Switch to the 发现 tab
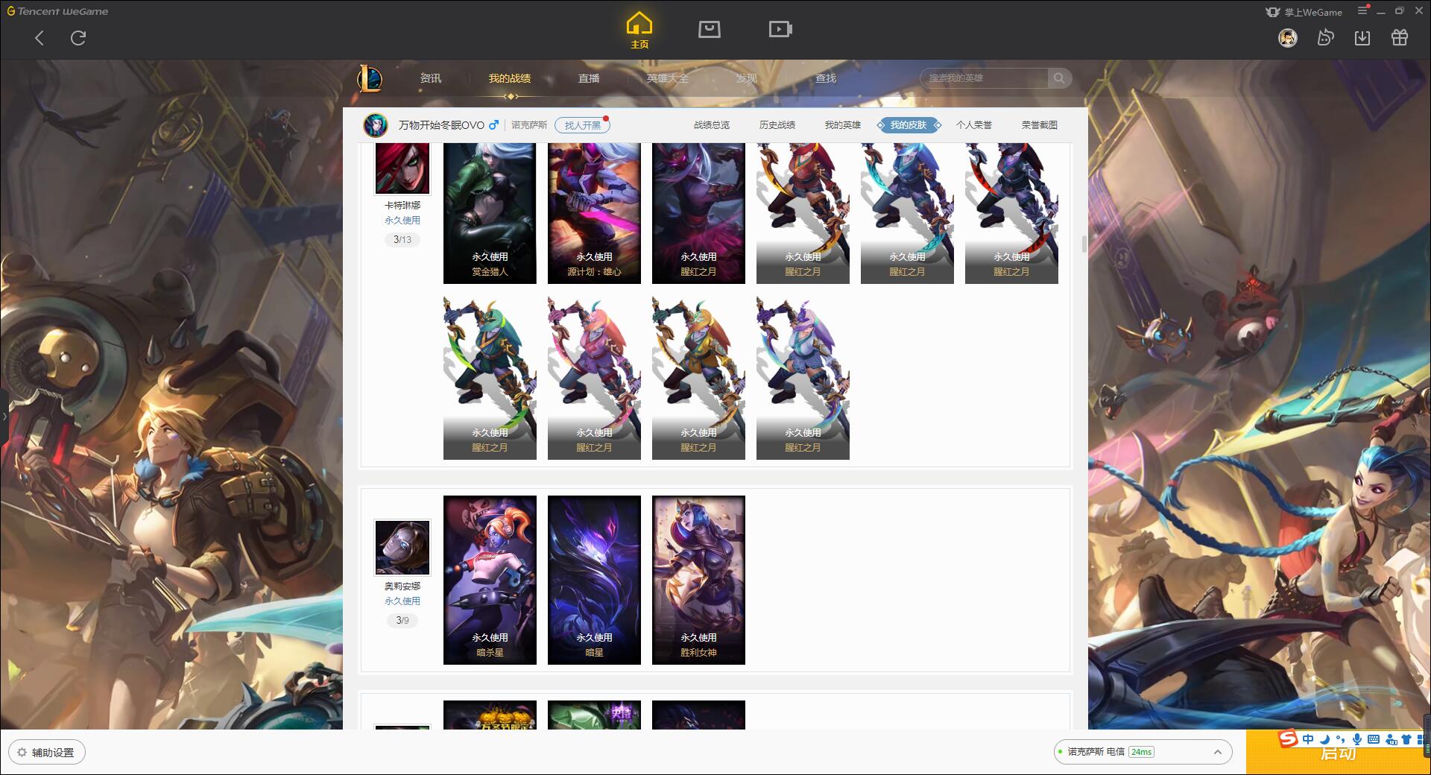The image size is (1431, 775). (x=747, y=78)
